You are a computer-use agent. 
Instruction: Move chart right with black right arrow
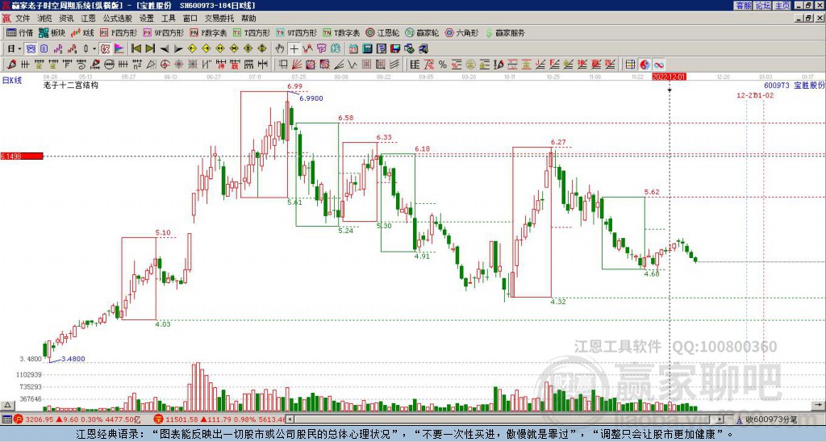[x=178, y=49]
